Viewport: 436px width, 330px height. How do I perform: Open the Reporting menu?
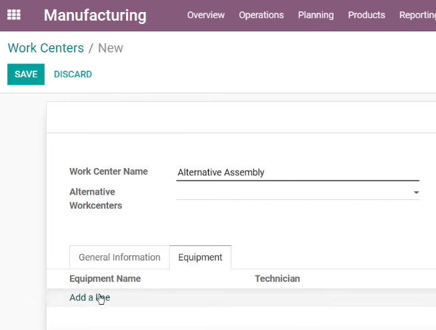pyautogui.click(x=417, y=15)
